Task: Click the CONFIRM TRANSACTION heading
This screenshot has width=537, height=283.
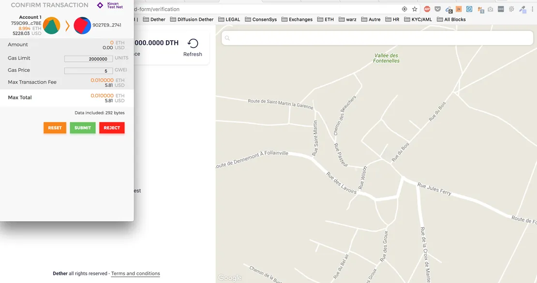Action: pos(49,5)
